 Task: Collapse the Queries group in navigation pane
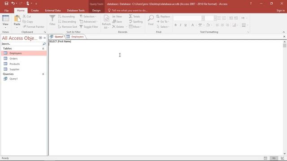[43, 74]
